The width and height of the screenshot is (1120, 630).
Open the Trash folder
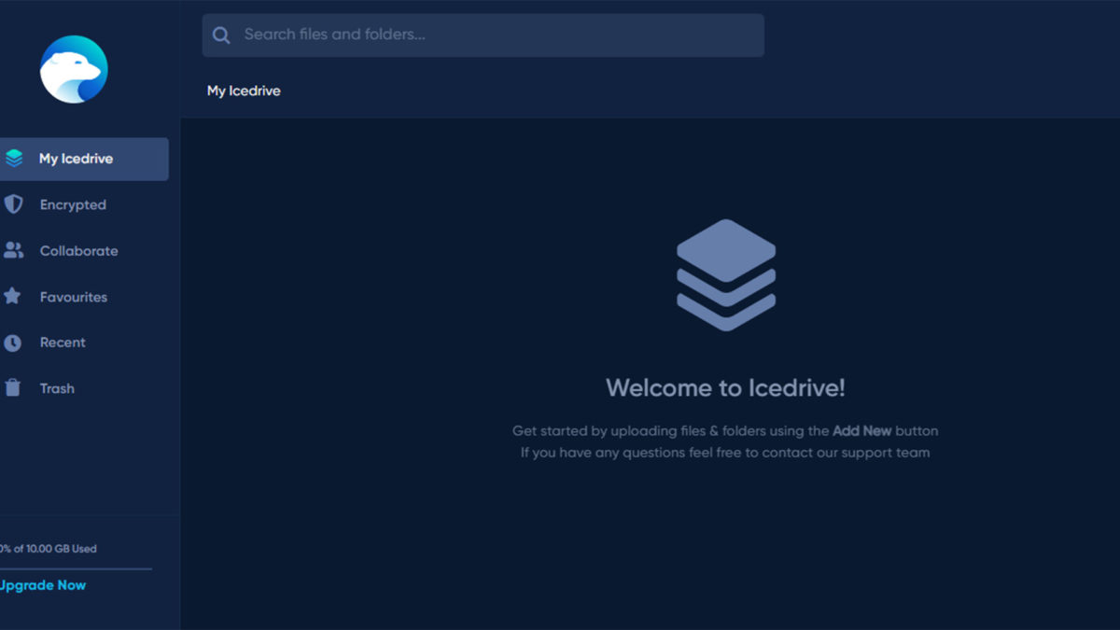(57, 388)
